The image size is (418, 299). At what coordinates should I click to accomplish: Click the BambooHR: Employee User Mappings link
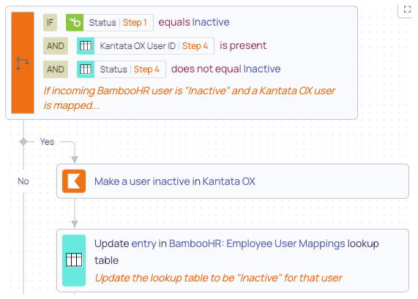coord(257,243)
